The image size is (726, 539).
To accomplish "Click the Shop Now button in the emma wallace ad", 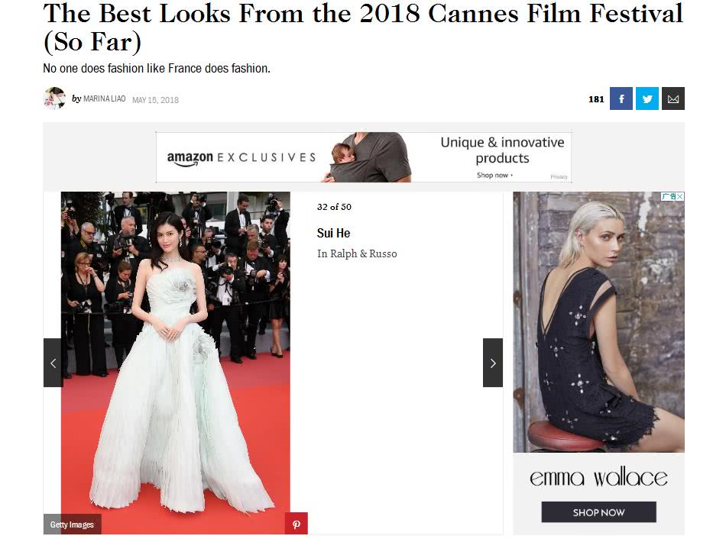I will click(598, 512).
